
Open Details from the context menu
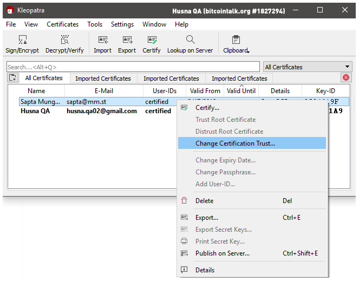coord(252,270)
